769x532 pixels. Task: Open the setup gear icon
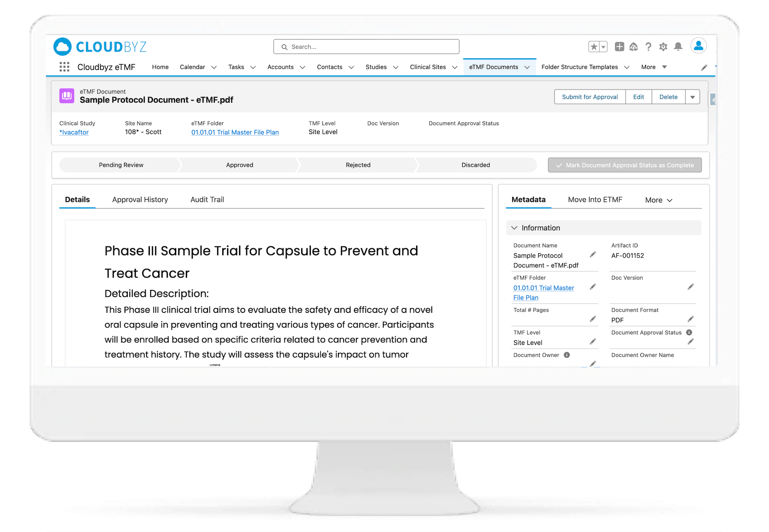click(x=663, y=47)
